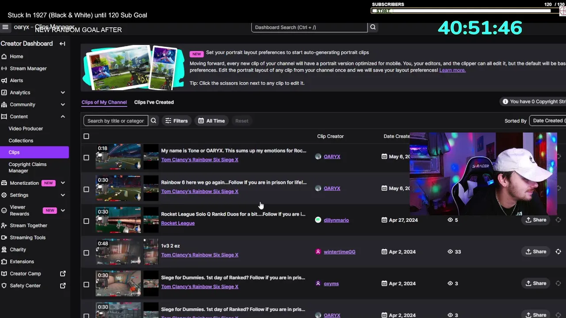Tick the select-all clips header checkbox
566x318 pixels.
pyautogui.click(x=86, y=136)
